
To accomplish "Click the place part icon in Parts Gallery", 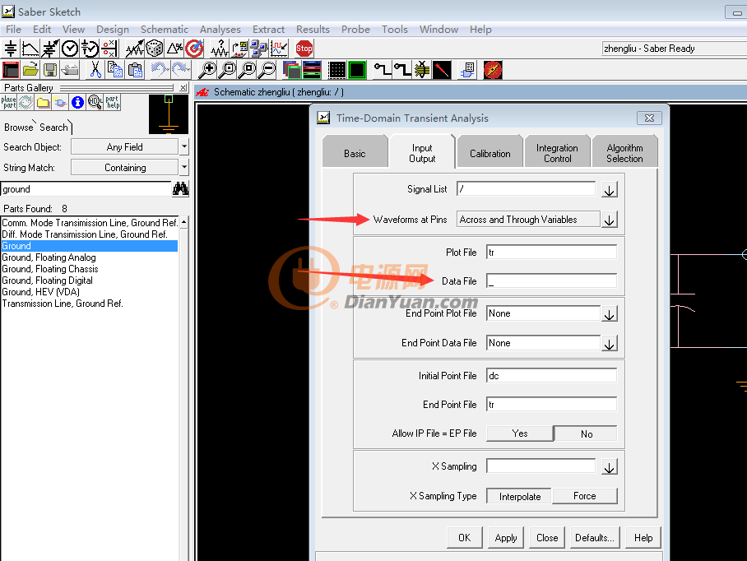I will 8,102.
